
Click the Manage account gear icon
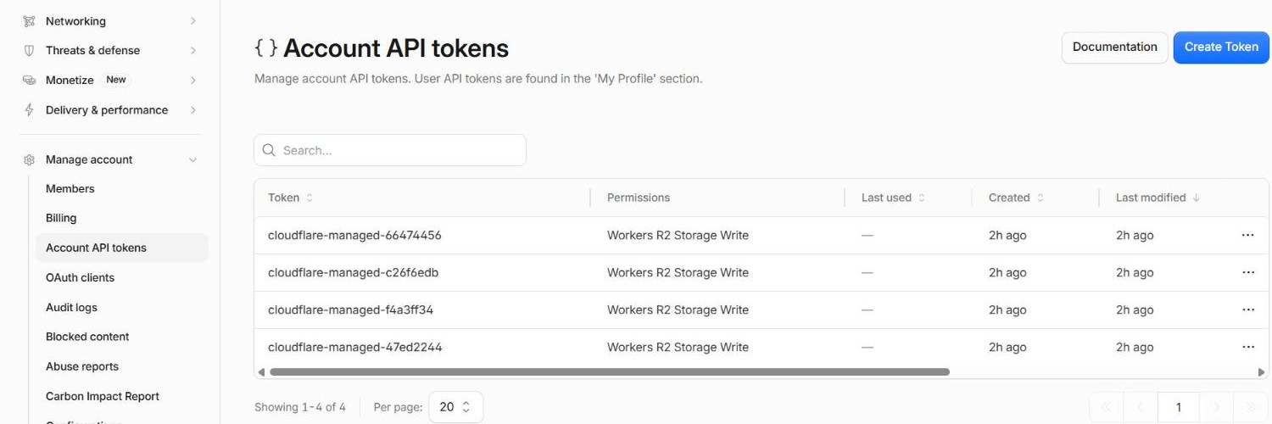pyautogui.click(x=30, y=159)
